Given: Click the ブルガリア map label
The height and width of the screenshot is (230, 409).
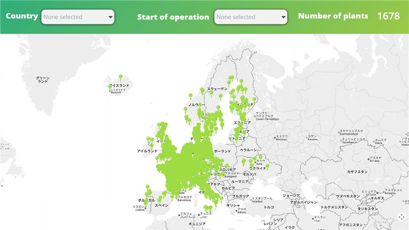Looking at the screenshot, I should click(x=240, y=196).
